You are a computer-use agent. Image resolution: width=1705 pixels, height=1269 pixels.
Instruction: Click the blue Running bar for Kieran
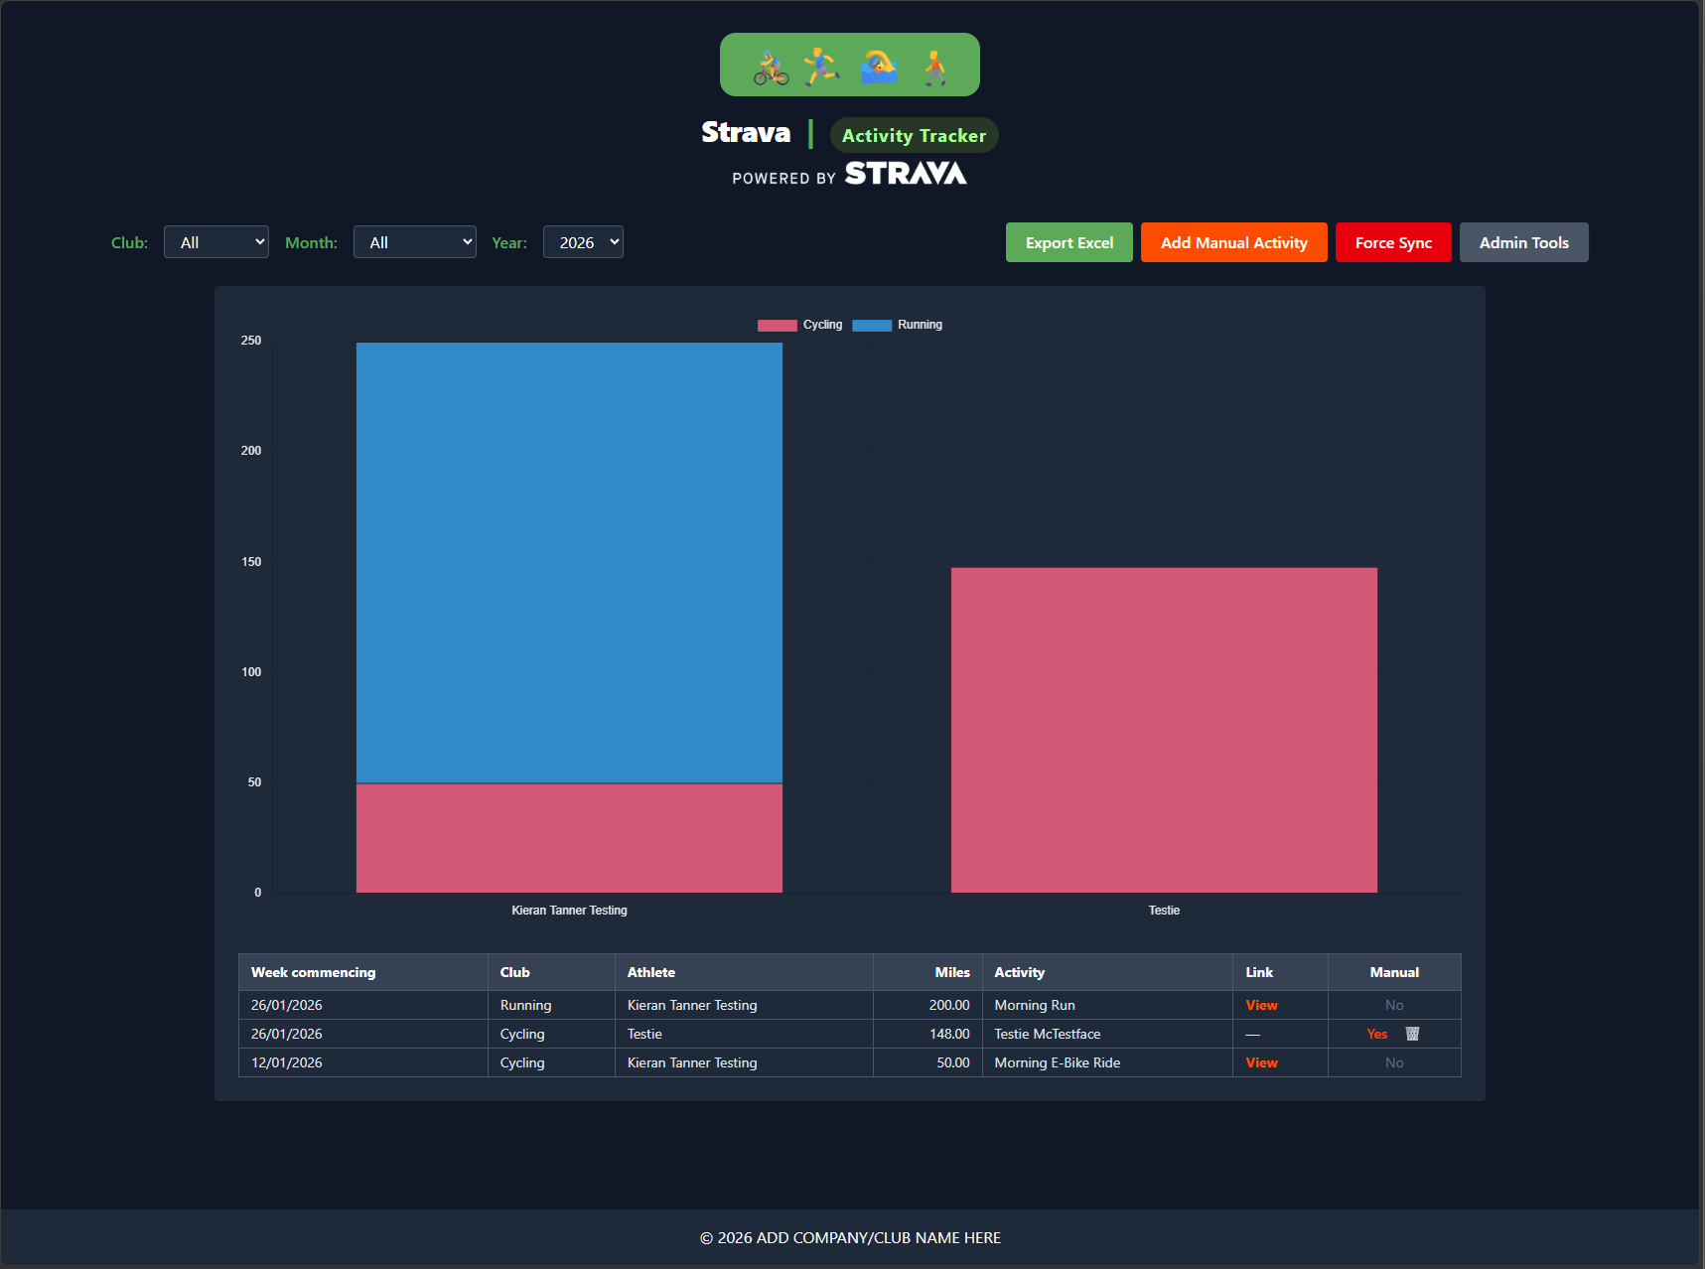click(569, 563)
